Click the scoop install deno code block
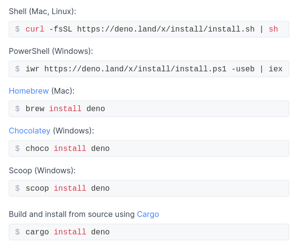This screenshot has height=248, width=297. 148,188
